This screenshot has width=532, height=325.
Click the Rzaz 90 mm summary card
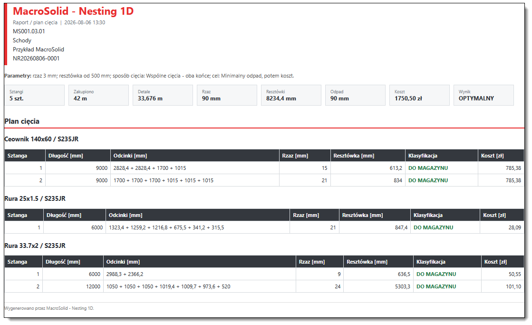coord(227,95)
